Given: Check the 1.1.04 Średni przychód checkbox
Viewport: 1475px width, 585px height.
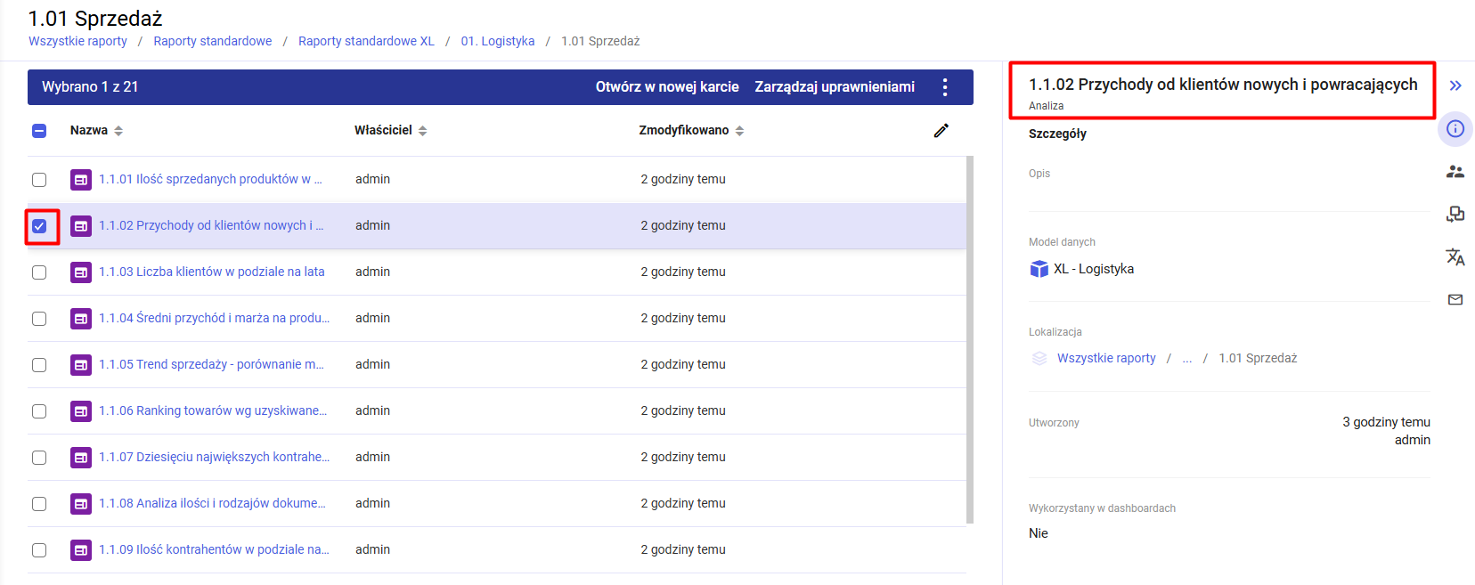Looking at the screenshot, I should click(39, 319).
